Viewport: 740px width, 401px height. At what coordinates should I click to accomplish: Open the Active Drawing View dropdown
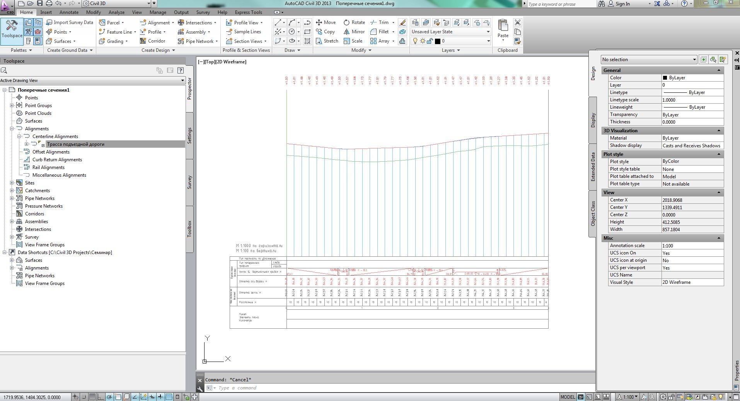[x=92, y=80]
